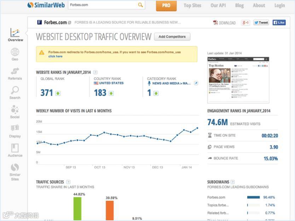Viewport: 295px width, 221px height.
Task: Click the Login link
Action: tap(279, 5)
